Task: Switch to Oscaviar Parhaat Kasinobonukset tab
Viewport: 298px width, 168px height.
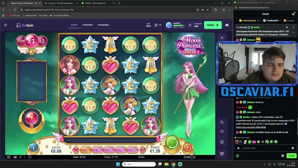Action: (x=61, y=3)
